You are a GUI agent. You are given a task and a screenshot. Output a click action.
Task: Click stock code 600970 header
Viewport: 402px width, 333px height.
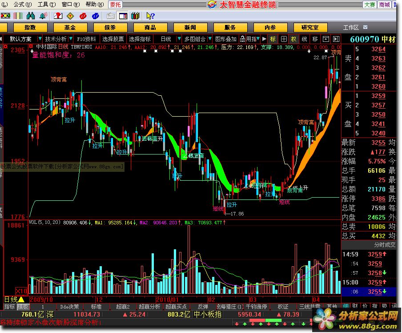(x=364, y=39)
